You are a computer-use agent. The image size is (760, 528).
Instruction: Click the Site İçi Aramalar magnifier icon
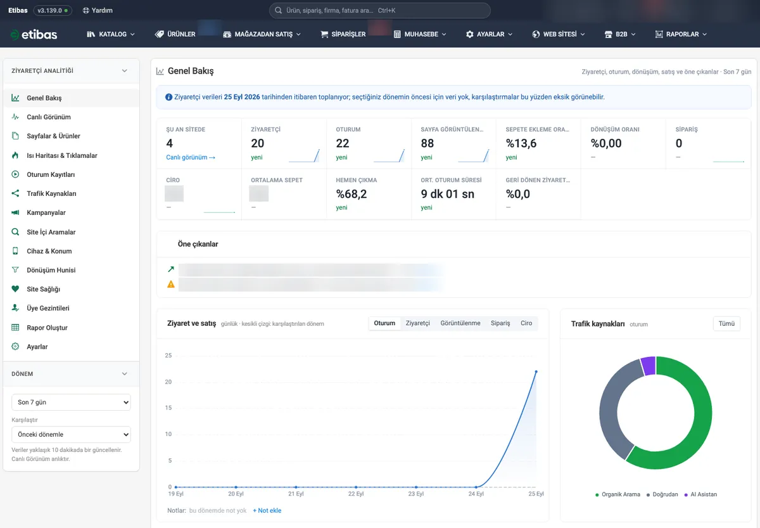pyautogui.click(x=15, y=232)
